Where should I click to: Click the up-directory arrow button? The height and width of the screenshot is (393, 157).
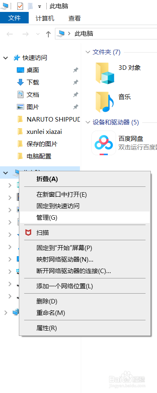coord(48,34)
